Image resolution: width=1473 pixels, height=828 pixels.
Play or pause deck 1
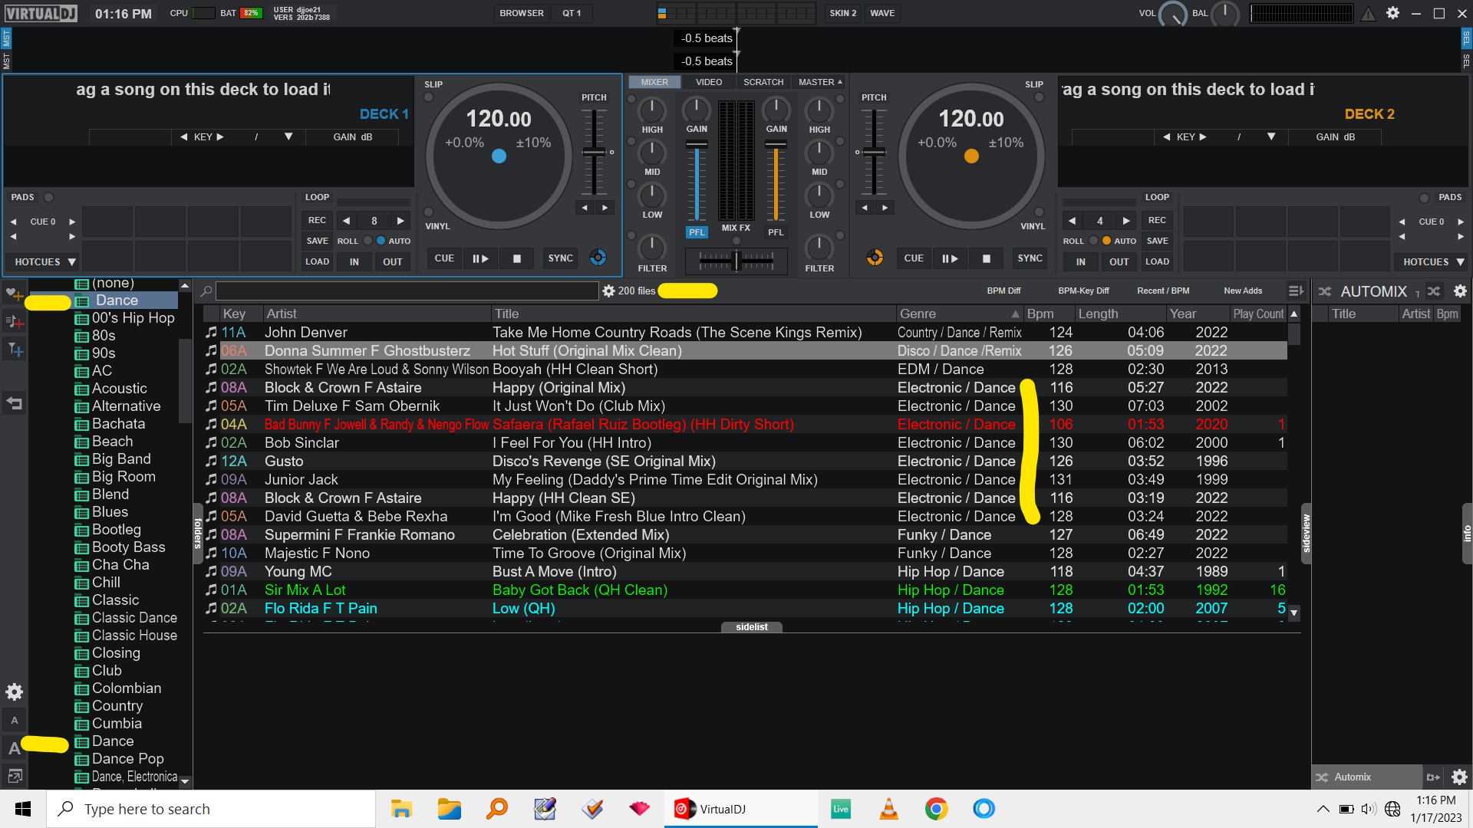click(x=480, y=259)
